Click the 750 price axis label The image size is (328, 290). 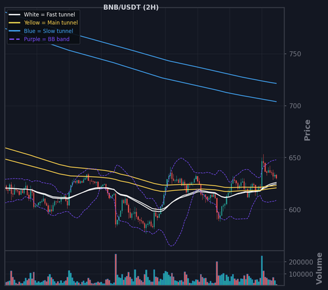coord(295,54)
